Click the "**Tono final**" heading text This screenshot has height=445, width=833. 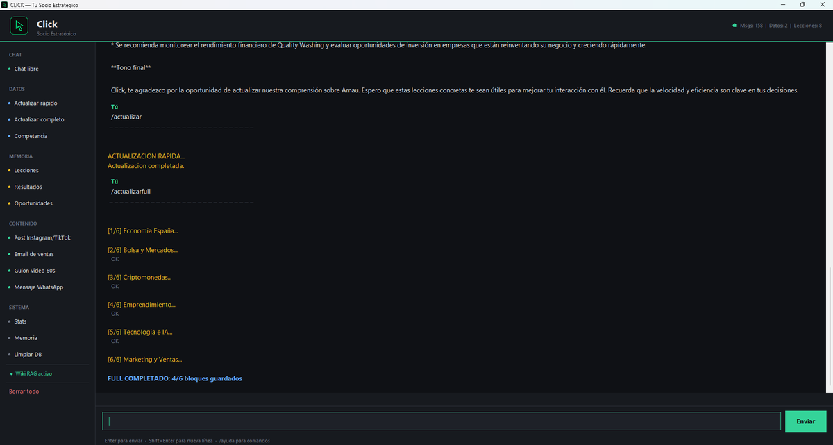pyautogui.click(x=131, y=67)
